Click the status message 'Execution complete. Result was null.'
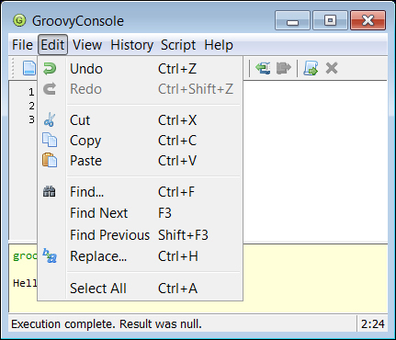The height and width of the screenshot is (340, 396). 107,323
